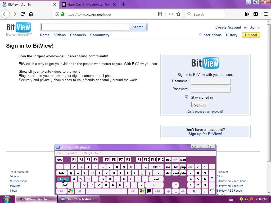Click the Password input field
This screenshot has width=271, height=203.
pyautogui.click(x=211, y=90)
